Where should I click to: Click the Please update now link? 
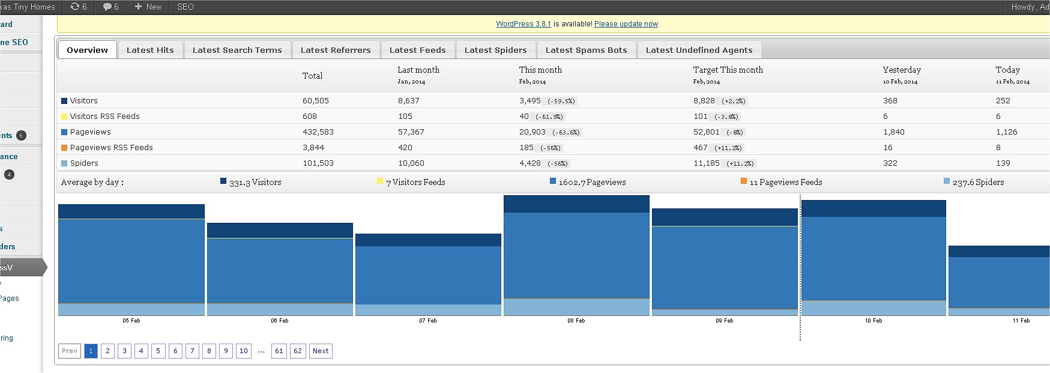(x=626, y=24)
